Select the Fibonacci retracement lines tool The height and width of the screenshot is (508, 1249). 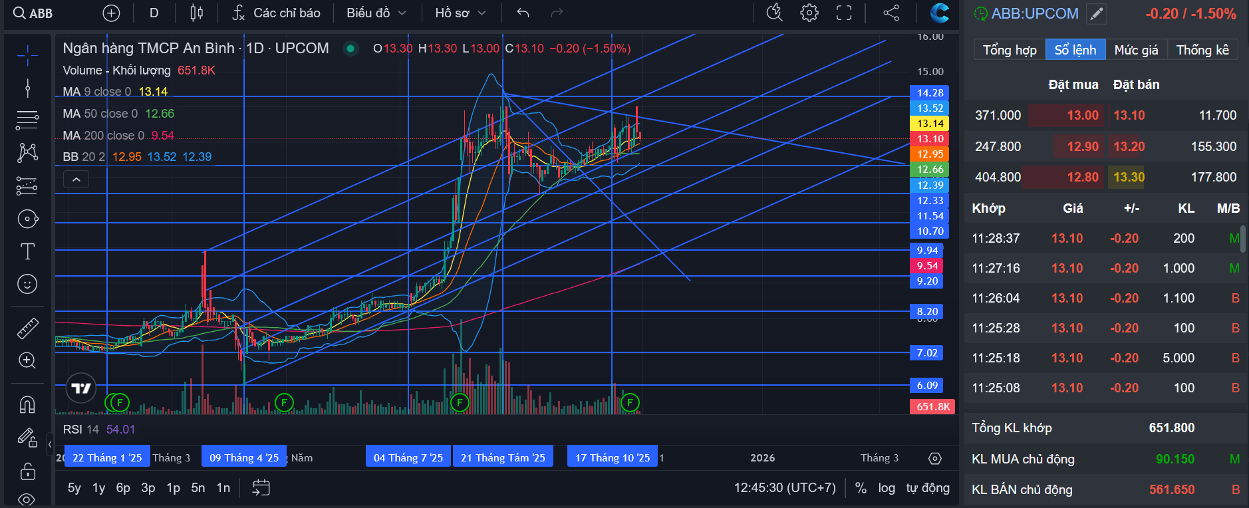pos(27,120)
